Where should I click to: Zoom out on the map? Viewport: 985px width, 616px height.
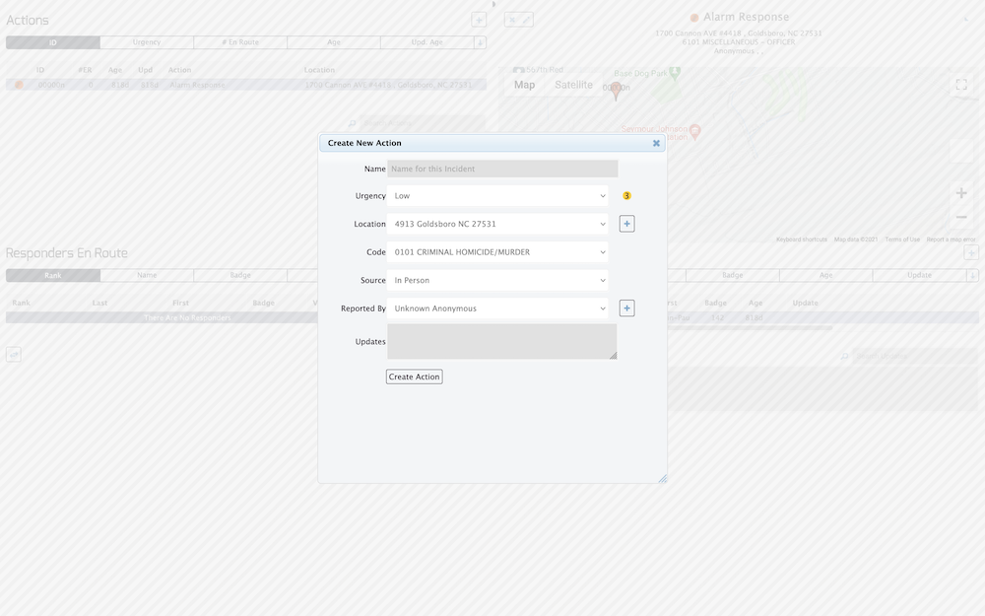(x=961, y=217)
